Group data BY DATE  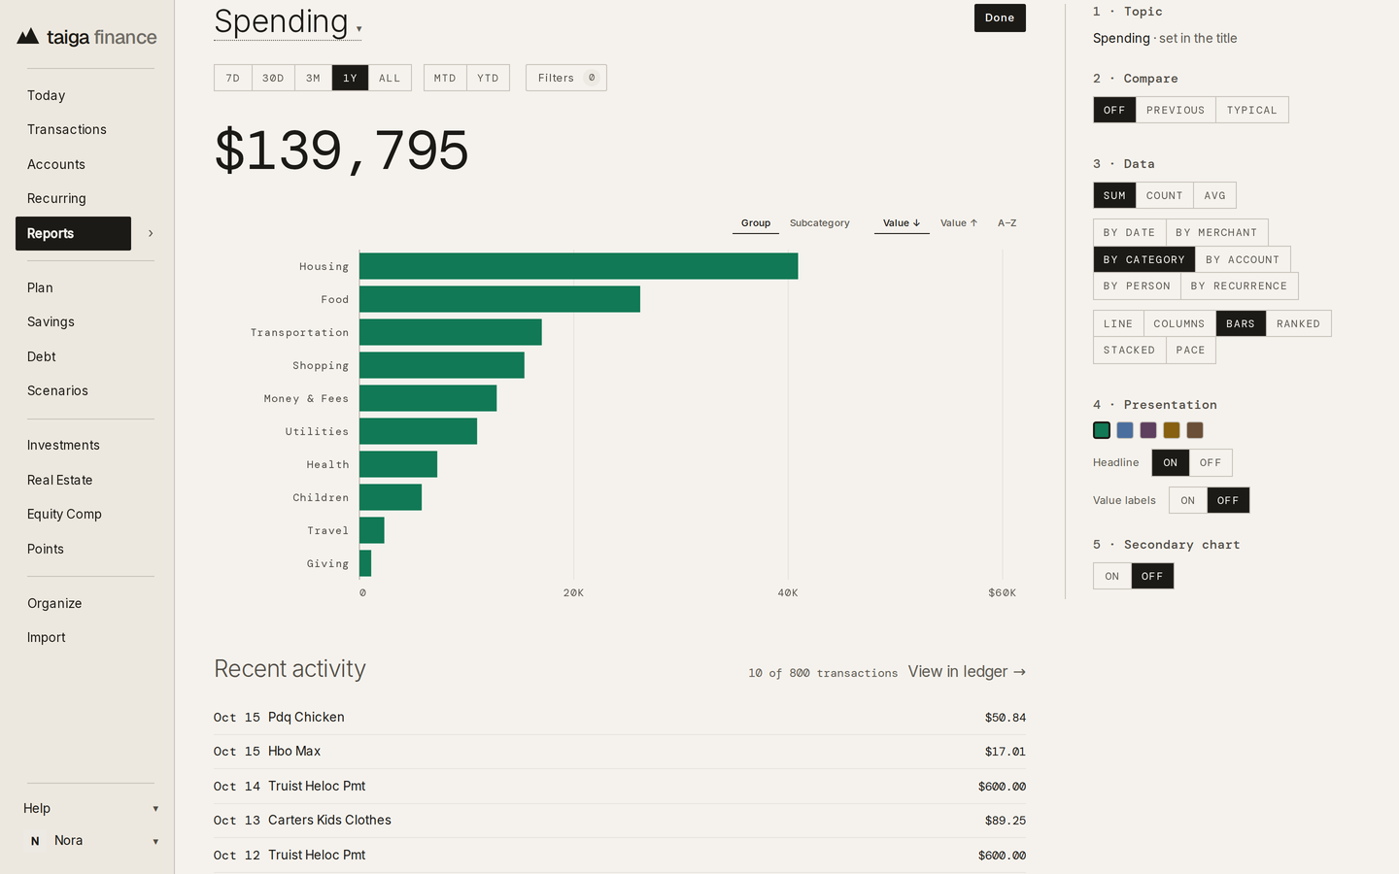[1129, 232]
